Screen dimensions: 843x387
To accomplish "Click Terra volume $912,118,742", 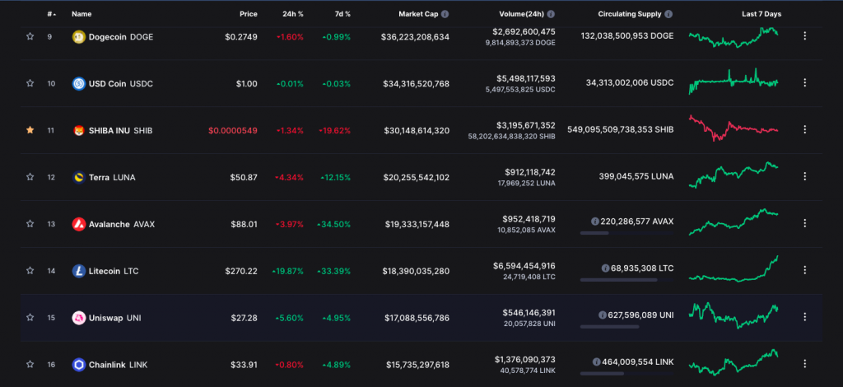I will point(530,172).
